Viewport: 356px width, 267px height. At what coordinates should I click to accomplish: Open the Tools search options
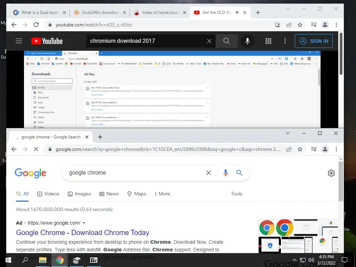tap(236, 194)
